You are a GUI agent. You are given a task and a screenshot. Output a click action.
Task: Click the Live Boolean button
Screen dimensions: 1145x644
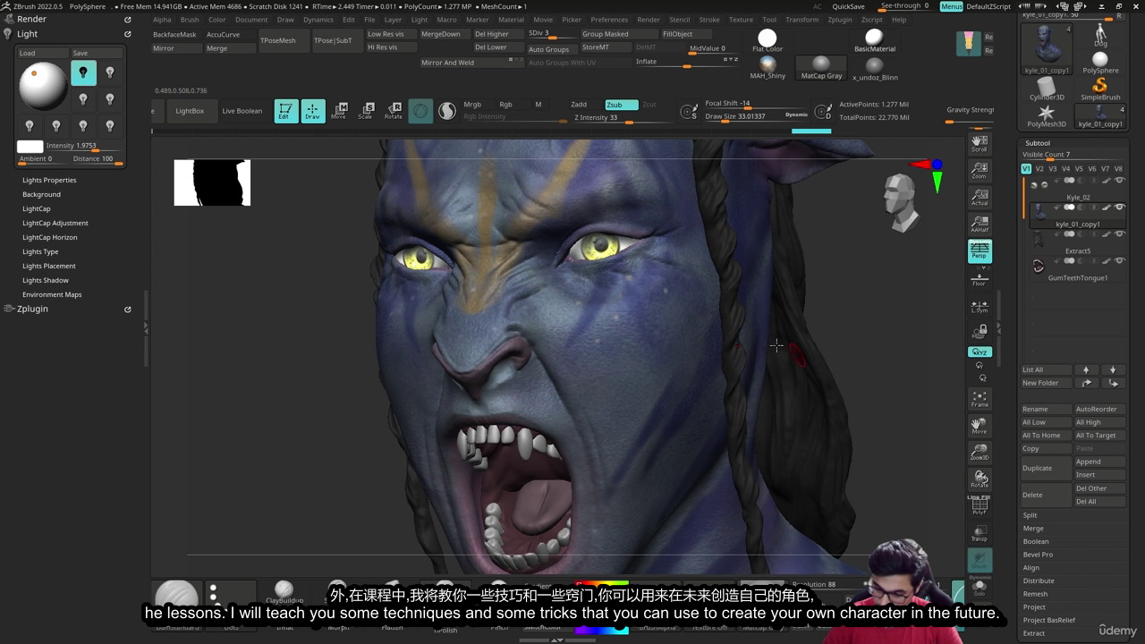[242, 111]
